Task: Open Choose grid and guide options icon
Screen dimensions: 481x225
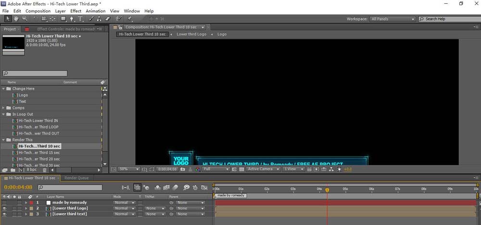Action: 144,169
